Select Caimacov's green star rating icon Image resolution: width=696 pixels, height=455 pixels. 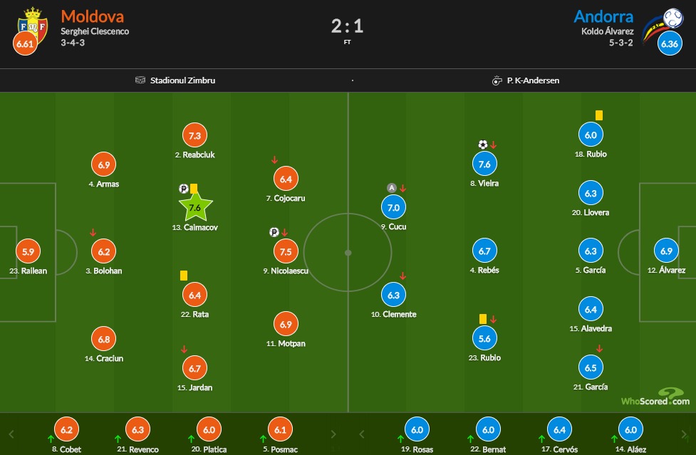pos(195,207)
